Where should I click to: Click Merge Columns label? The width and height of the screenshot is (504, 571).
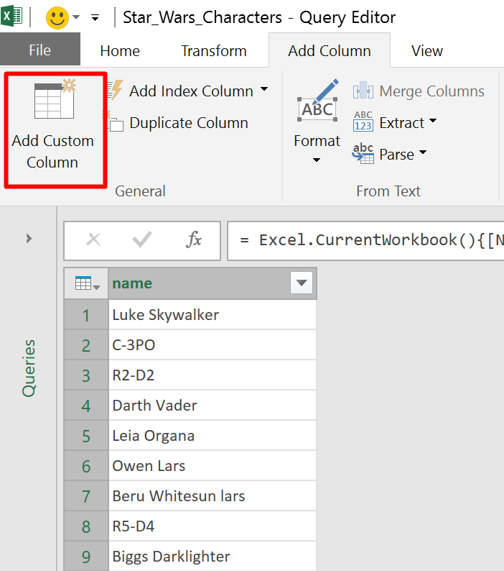point(431,91)
